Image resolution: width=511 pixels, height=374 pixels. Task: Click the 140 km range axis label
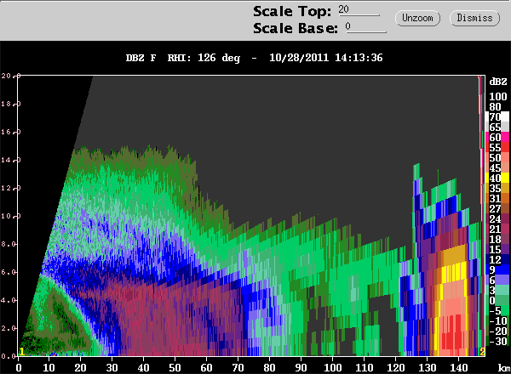(458, 368)
